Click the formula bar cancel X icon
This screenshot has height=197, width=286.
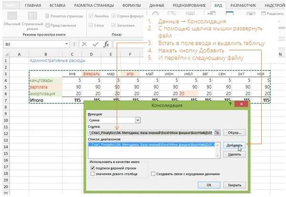pos(84,44)
